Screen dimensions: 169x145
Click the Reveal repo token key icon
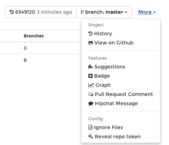[x=91, y=137]
